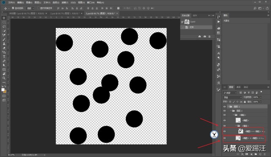Toggle Quick Mask mode icon

pyautogui.click(x=4, y=96)
